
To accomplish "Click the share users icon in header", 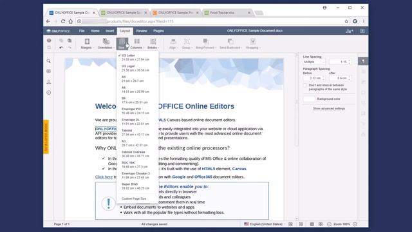I will coord(349,31).
